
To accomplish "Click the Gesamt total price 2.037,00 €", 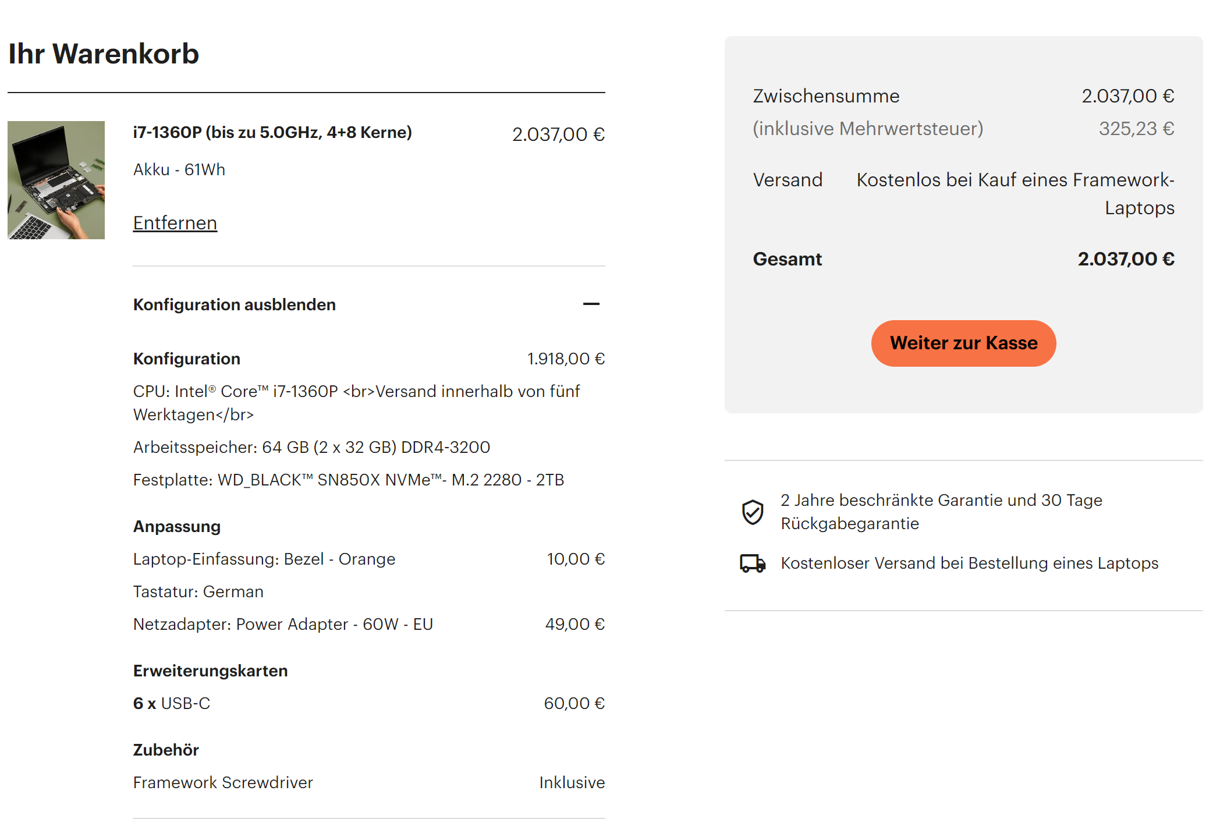I will [x=1126, y=259].
